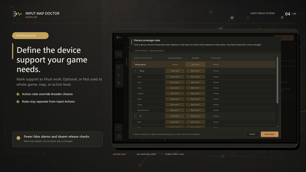306x172 pixels.
Task: Click the EDITOR-ONLY footer text
Action: [120, 154]
